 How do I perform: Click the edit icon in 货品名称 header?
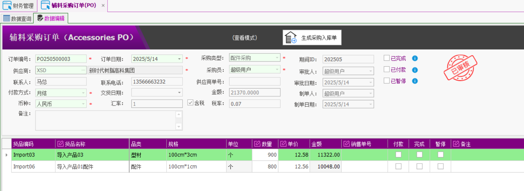60,144
